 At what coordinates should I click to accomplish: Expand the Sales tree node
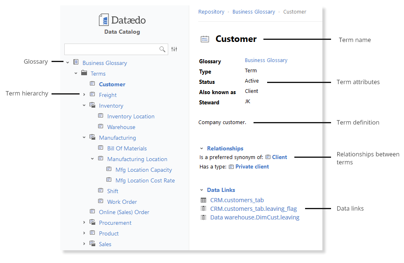click(84, 244)
